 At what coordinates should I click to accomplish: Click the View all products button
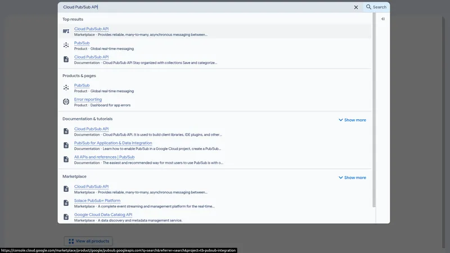tap(88, 241)
